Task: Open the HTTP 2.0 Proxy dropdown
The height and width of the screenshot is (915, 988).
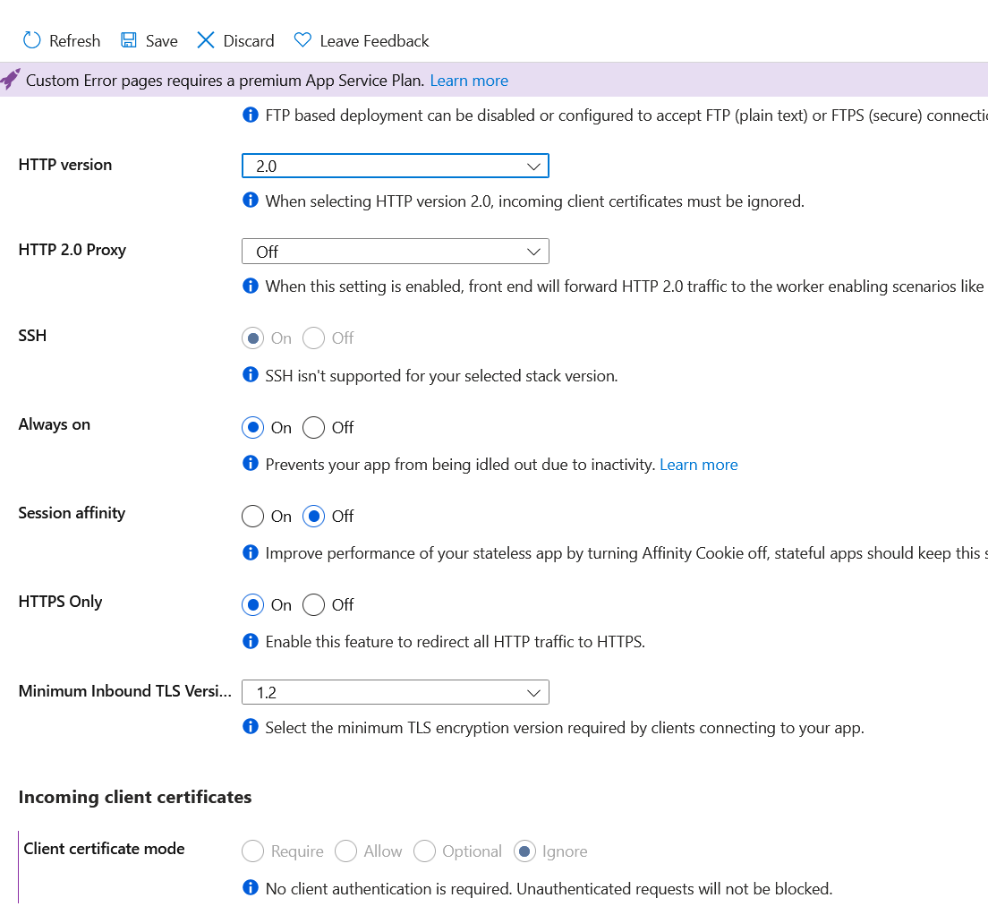Action: [395, 252]
